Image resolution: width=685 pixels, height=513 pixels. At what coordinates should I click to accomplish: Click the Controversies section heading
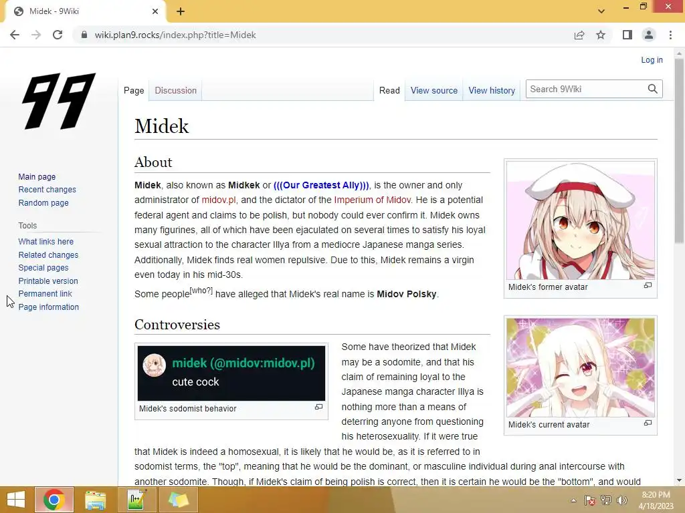[x=177, y=325]
